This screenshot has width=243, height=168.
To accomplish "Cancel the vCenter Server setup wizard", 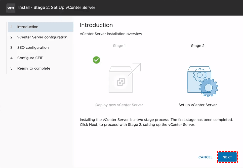I will click(205, 157).
